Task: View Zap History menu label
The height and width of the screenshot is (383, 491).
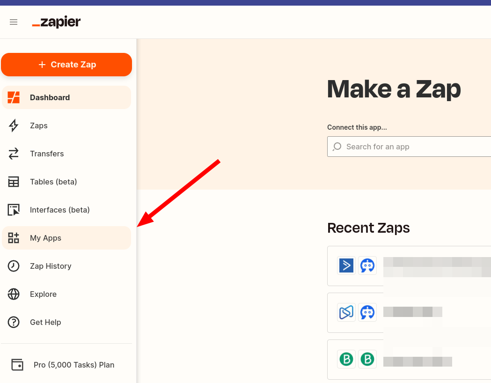Action: pyautogui.click(x=51, y=266)
